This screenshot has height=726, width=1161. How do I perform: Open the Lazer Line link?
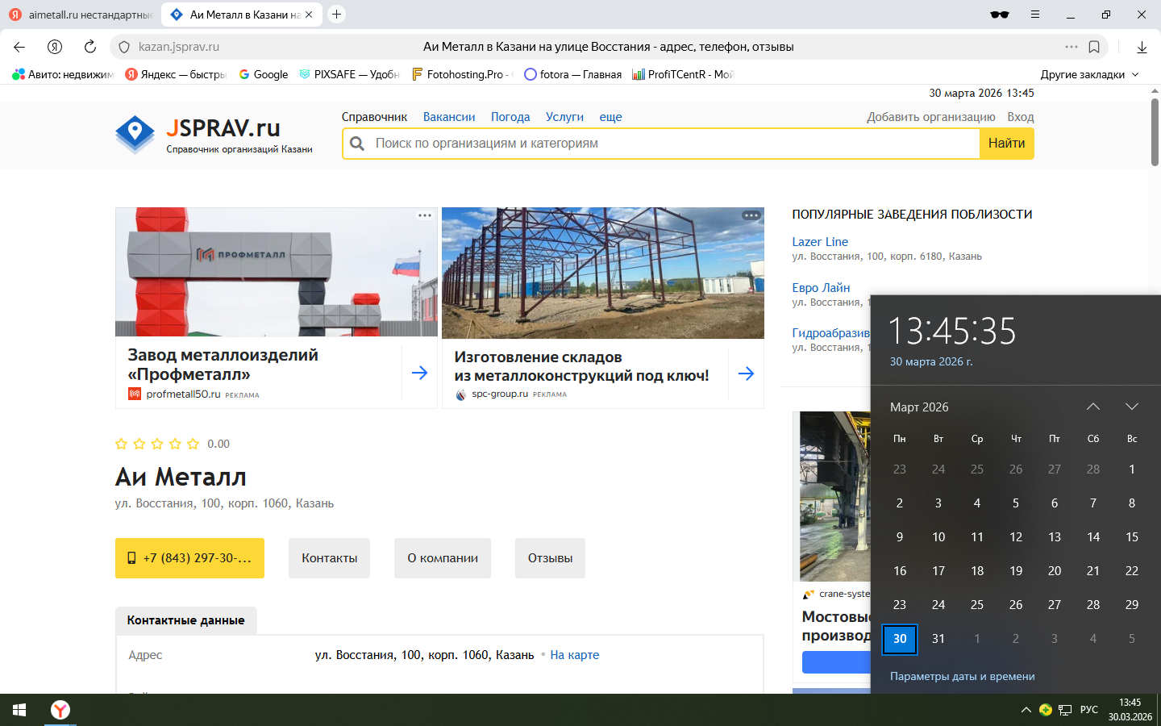point(820,242)
